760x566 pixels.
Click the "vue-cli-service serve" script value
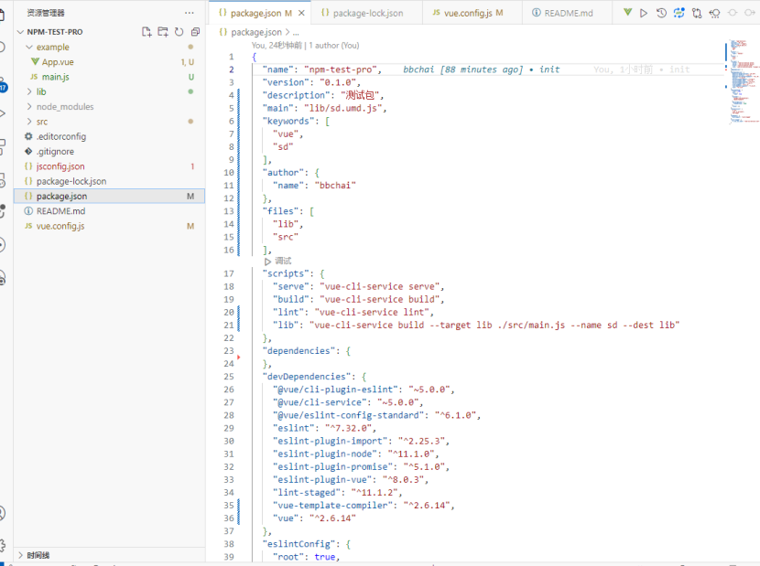coord(380,286)
